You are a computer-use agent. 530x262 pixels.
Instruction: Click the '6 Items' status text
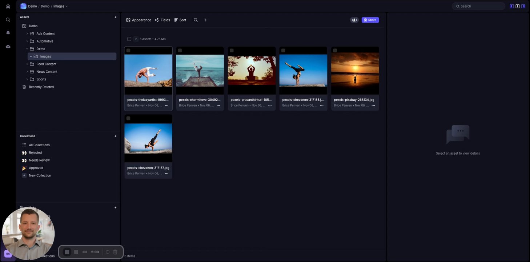click(x=130, y=256)
